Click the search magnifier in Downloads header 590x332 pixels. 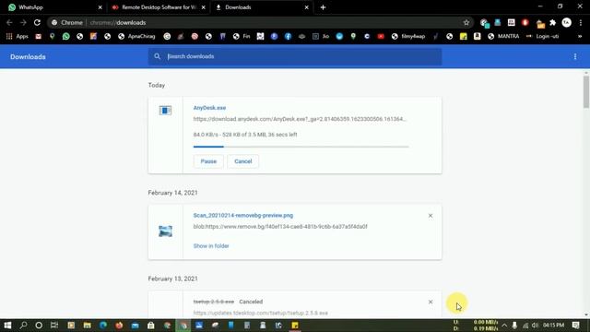coord(158,56)
